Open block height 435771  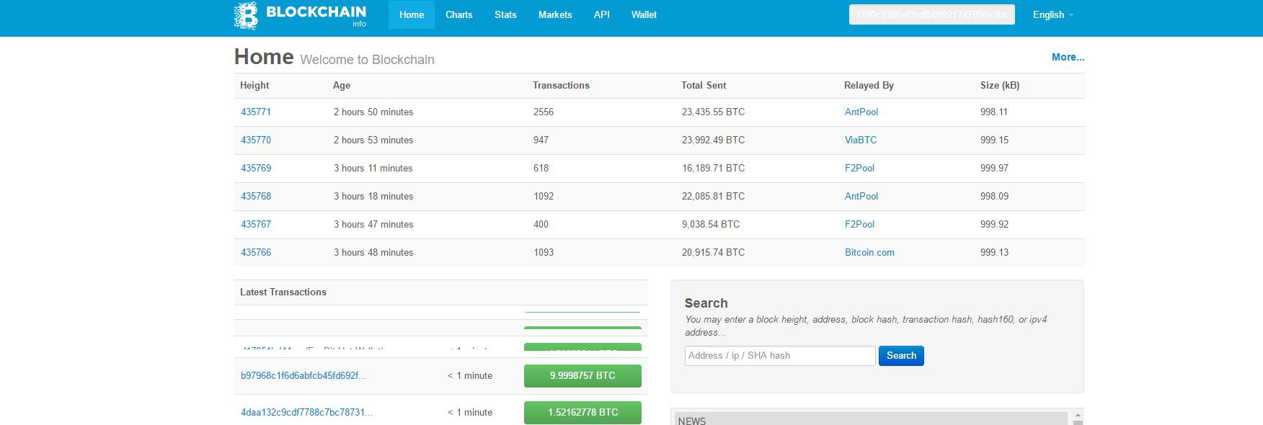pyautogui.click(x=256, y=112)
